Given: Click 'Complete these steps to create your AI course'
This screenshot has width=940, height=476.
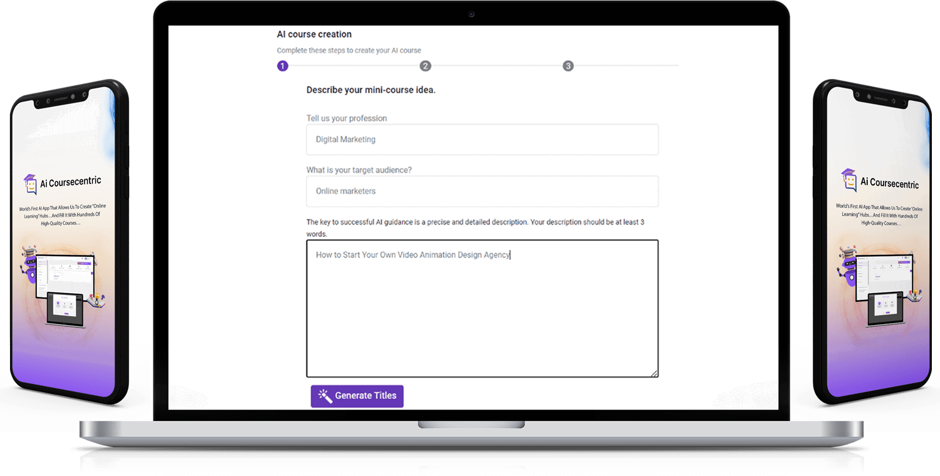Looking at the screenshot, I should point(349,50).
